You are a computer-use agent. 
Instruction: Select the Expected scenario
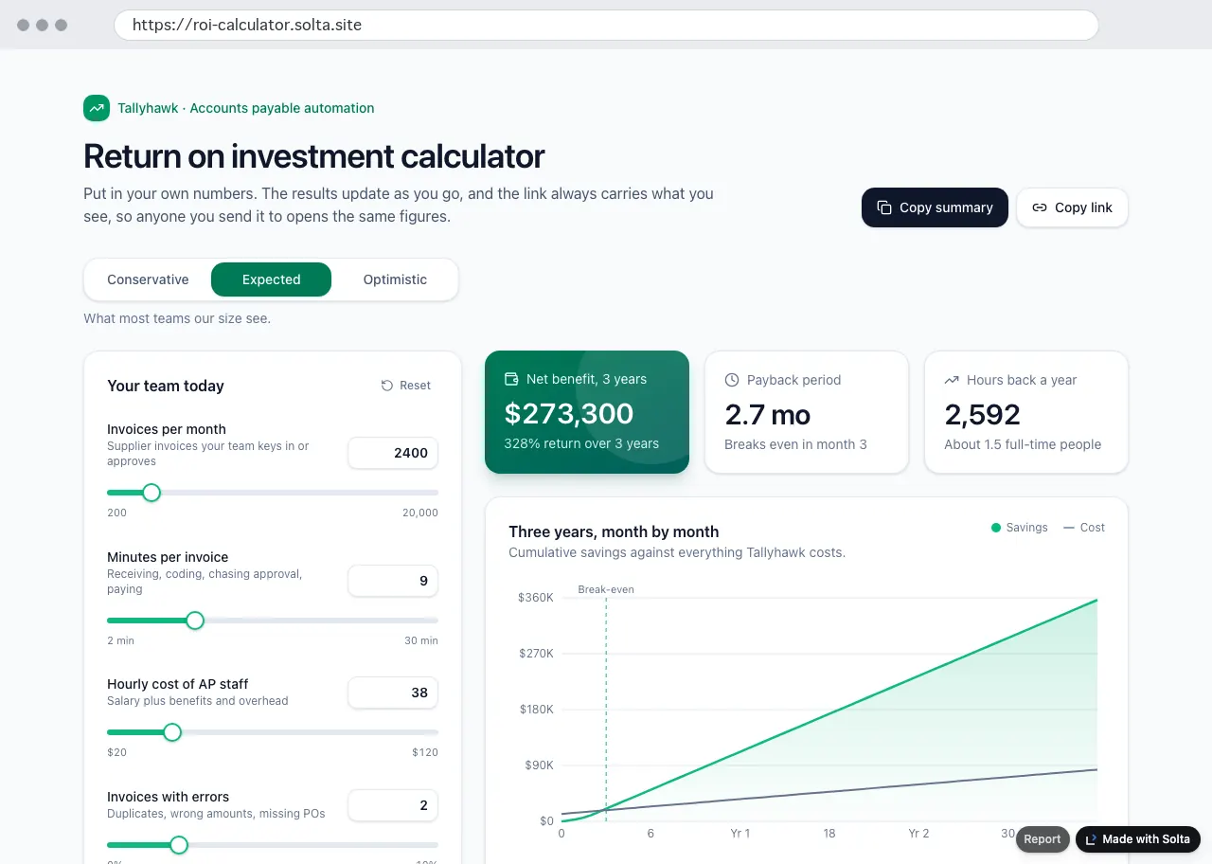[271, 279]
